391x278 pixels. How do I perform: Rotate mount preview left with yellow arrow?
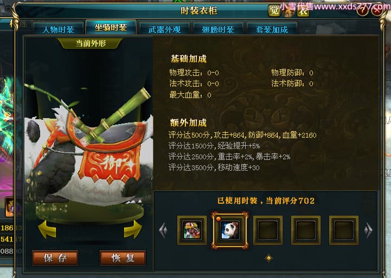pyautogui.click(x=47, y=229)
